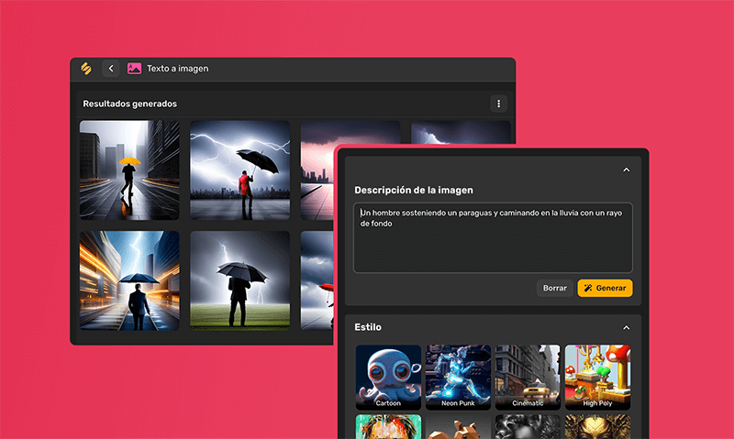Open the three-dot menu for Resultados generados
734x439 pixels.
click(498, 104)
